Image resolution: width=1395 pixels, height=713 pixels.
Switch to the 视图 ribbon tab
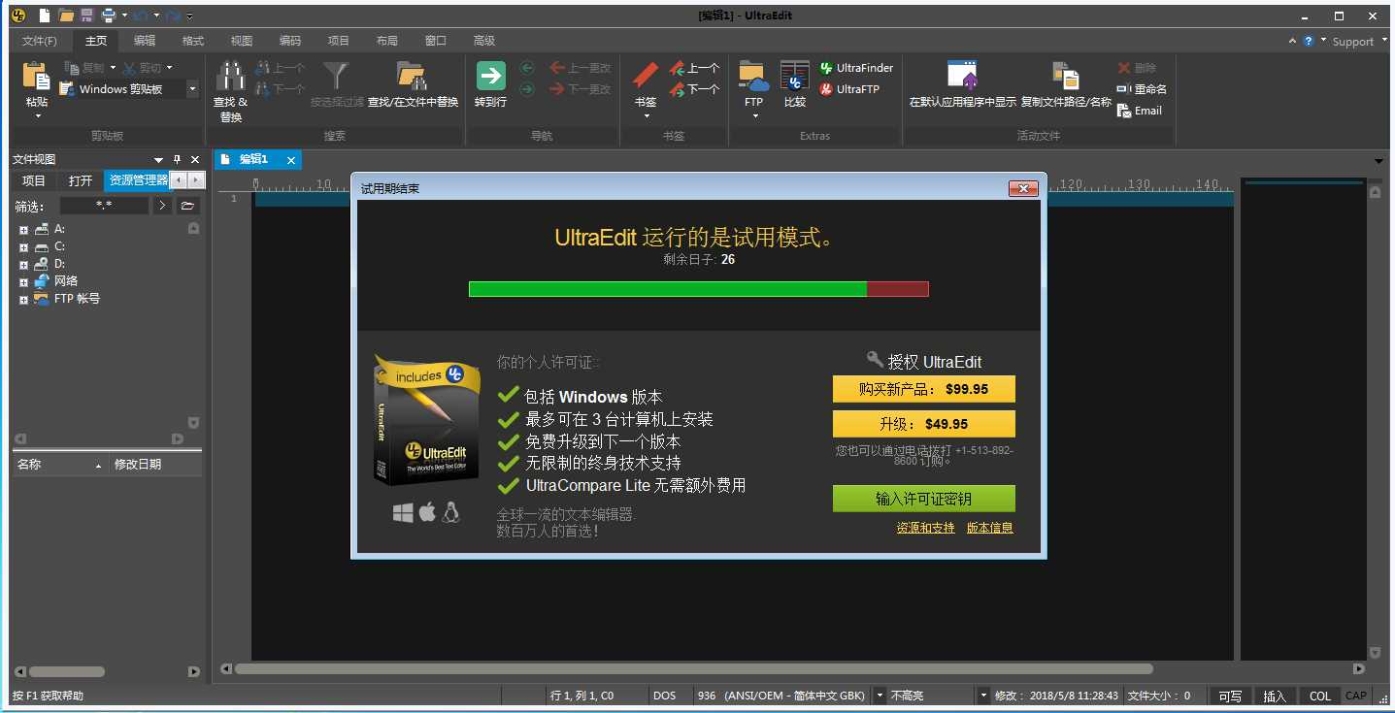coord(242,41)
